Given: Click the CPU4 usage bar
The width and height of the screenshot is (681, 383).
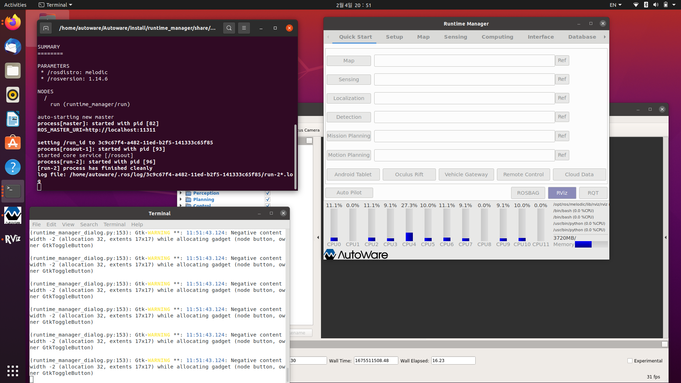Looking at the screenshot, I should [409, 225].
